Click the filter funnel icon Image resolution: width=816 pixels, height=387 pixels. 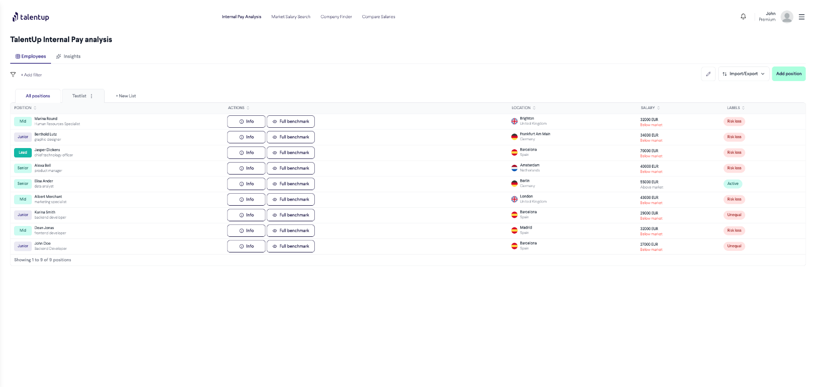(13, 74)
